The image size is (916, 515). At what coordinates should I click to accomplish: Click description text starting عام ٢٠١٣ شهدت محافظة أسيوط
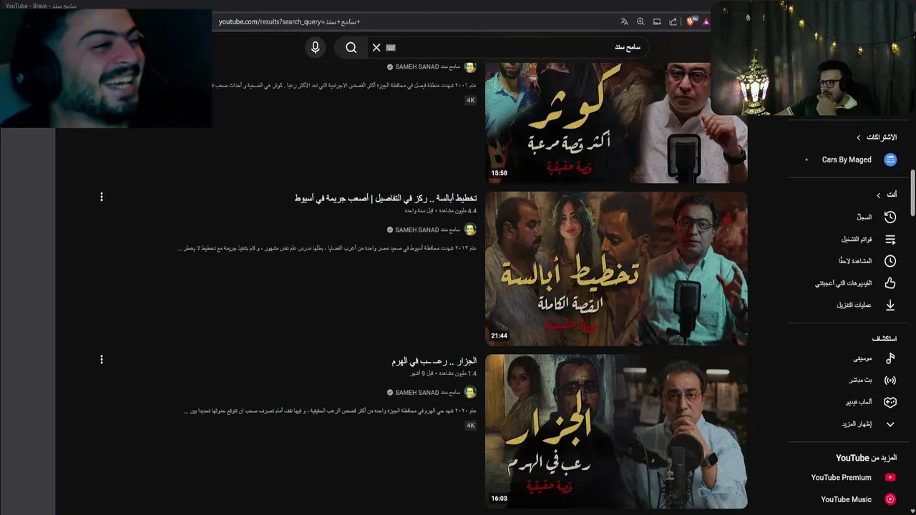click(327, 248)
